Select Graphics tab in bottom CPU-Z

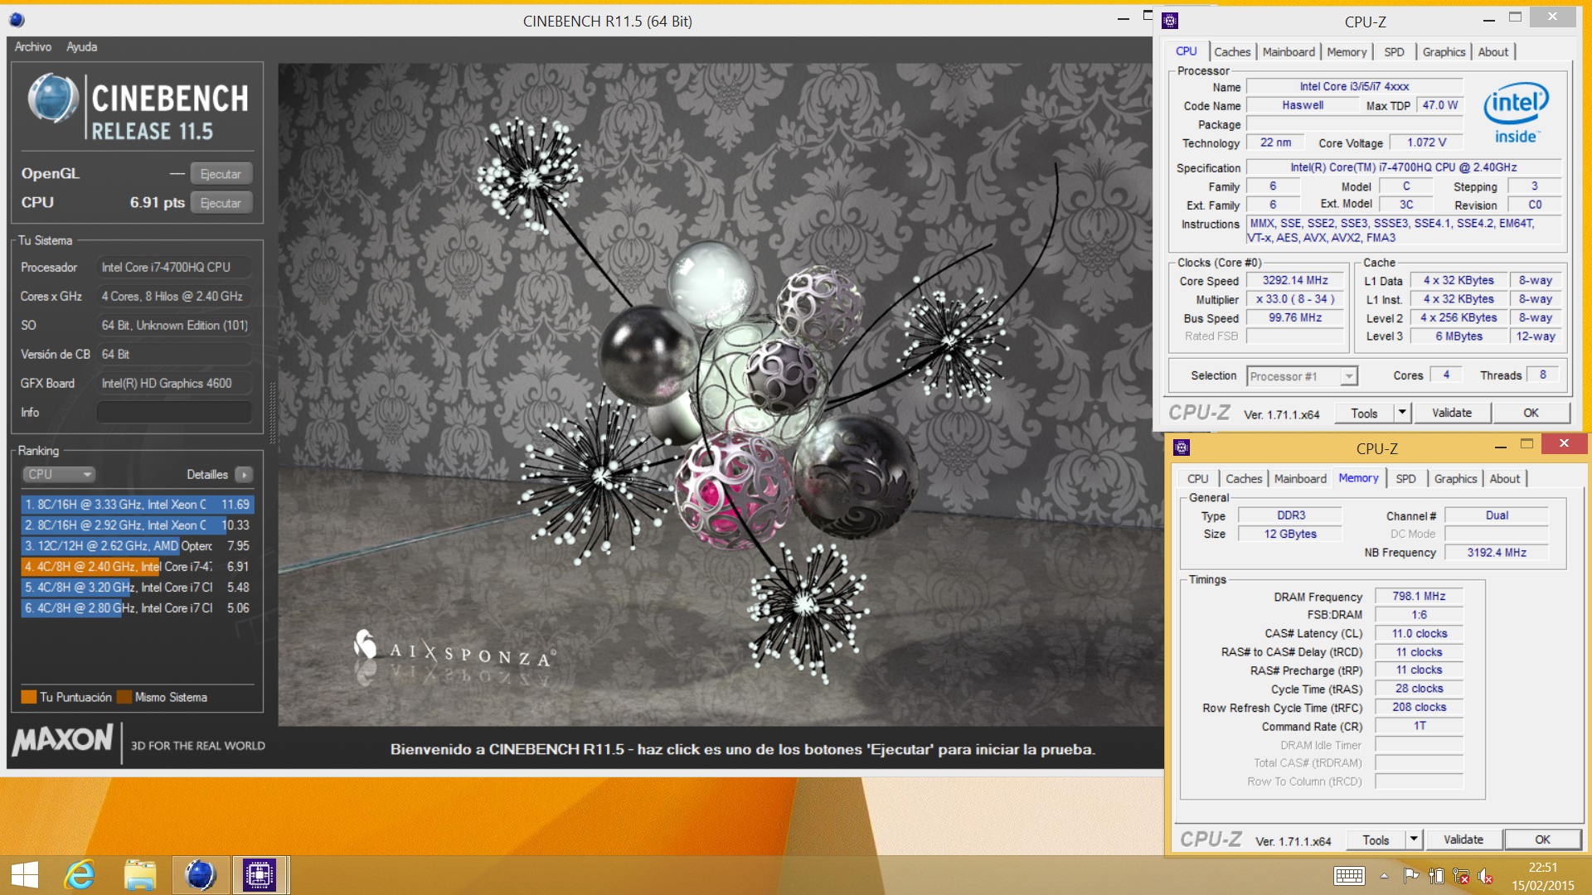pos(1455,478)
